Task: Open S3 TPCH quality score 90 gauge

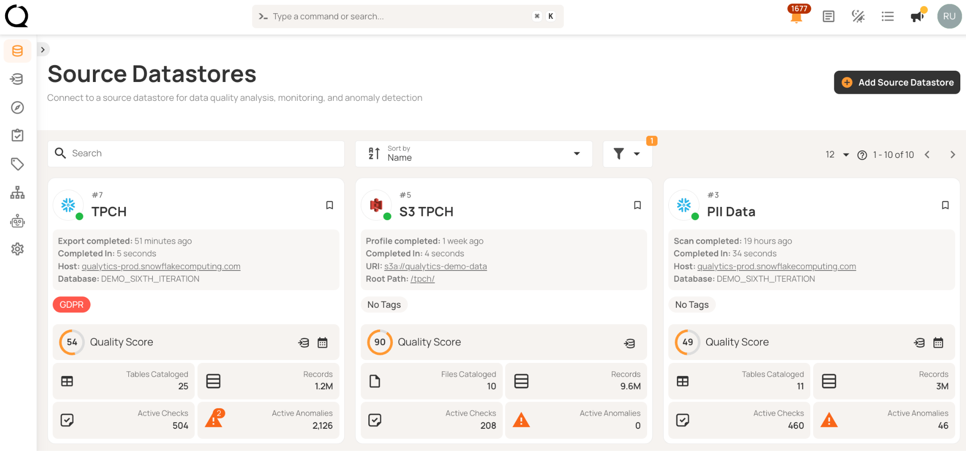Action: coord(380,342)
